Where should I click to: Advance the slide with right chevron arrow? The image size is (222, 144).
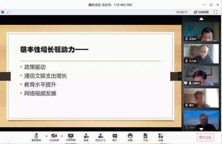click(x=180, y=76)
